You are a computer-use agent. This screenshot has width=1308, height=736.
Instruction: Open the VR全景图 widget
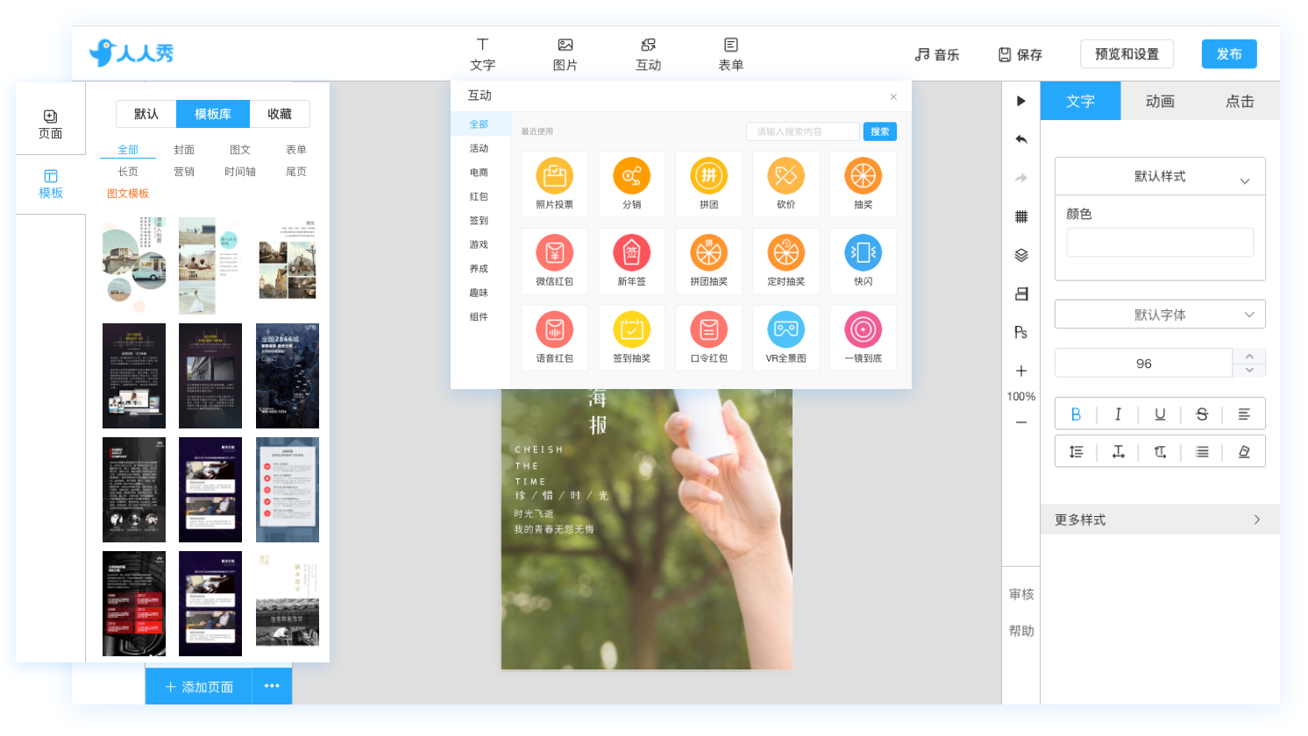click(x=786, y=338)
